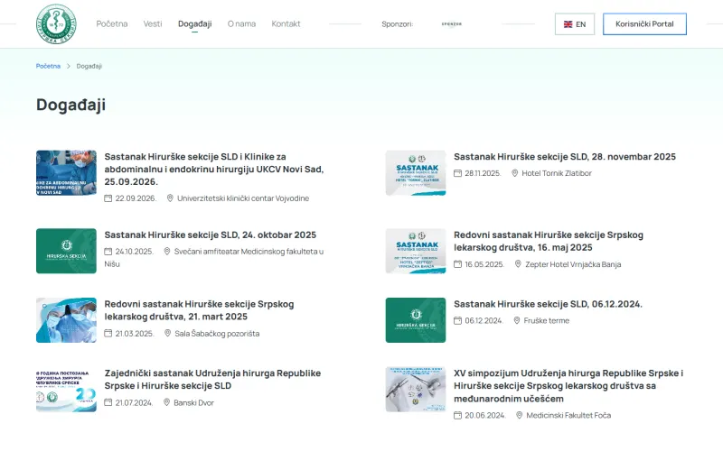Open the Korisnički Portal button
Image resolution: width=723 pixels, height=451 pixels.
point(644,24)
